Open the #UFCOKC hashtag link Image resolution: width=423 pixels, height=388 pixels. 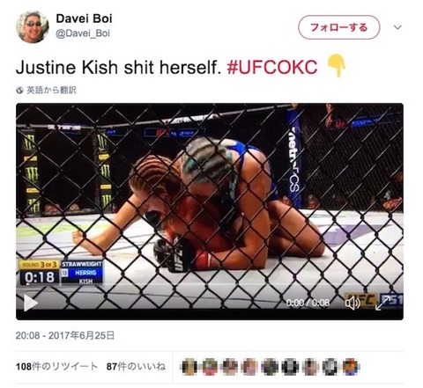pyautogui.click(x=272, y=67)
